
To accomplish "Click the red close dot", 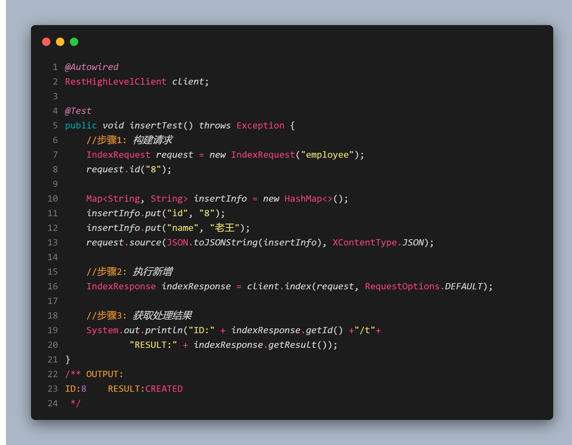I will click(46, 42).
